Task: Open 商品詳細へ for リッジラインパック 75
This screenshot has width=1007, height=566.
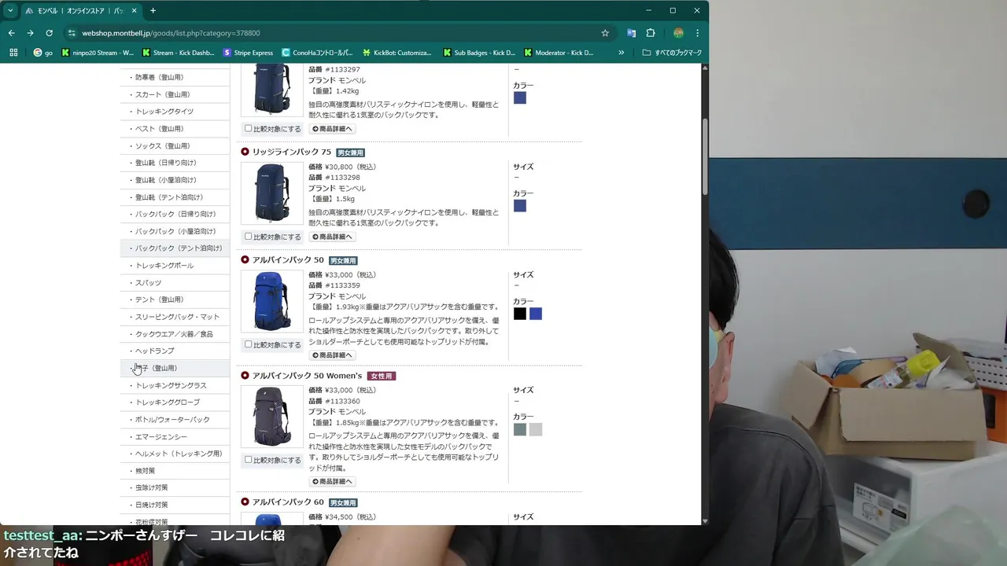Action: tap(332, 237)
